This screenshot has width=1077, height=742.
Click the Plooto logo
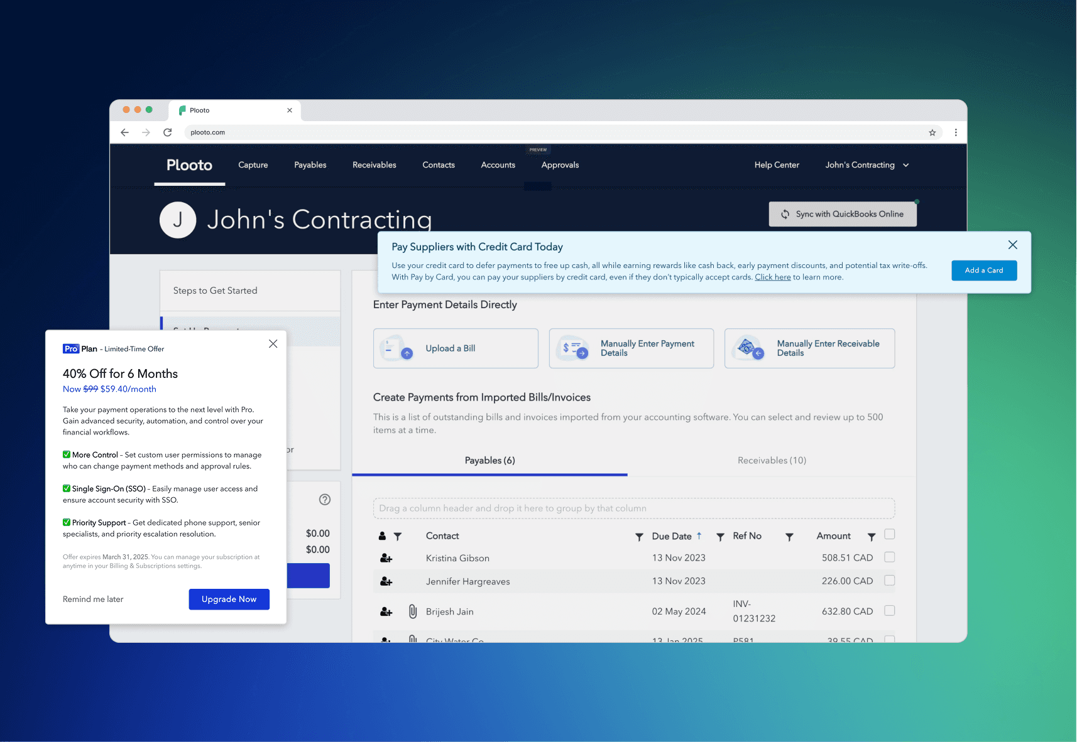(189, 165)
